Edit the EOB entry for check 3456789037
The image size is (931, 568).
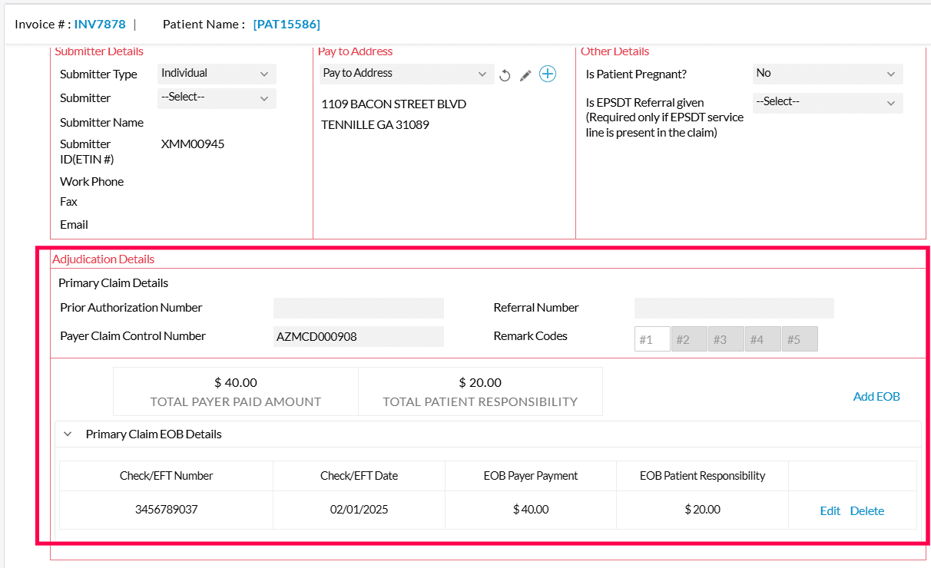[830, 510]
